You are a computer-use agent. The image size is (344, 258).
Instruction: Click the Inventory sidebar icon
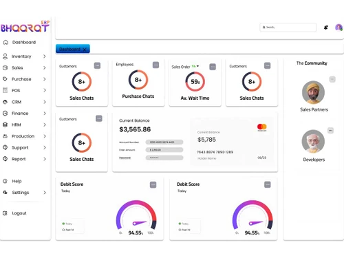5,56
